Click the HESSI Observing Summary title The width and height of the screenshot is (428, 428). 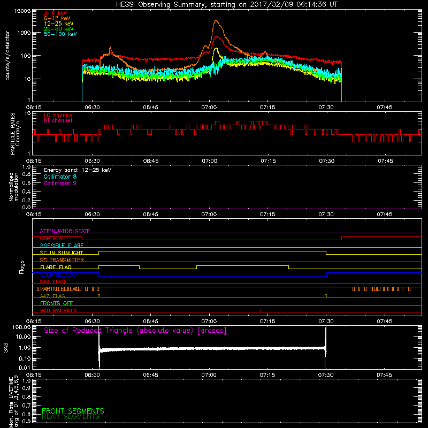[x=227, y=5]
